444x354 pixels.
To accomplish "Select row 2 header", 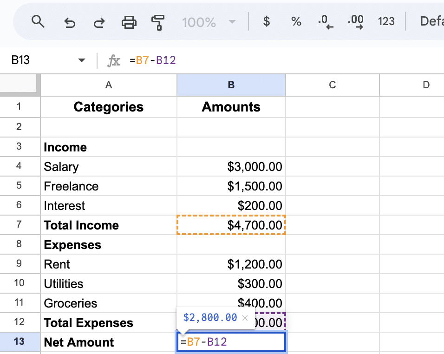I will coord(19,127).
